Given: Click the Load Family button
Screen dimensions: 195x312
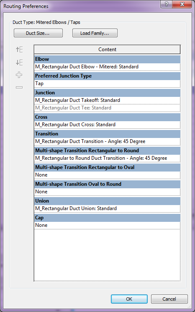Looking at the screenshot, I should pyautogui.click(x=95, y=33).
